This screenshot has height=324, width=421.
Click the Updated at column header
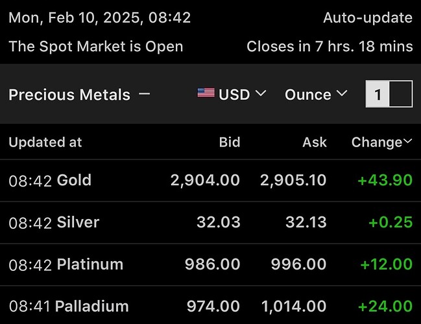45,142
